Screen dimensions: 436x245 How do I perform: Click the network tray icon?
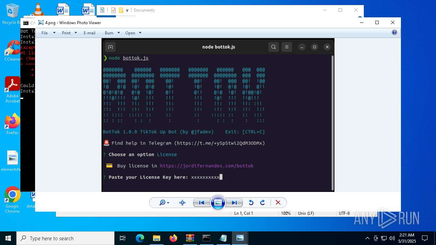coord(384,238)
